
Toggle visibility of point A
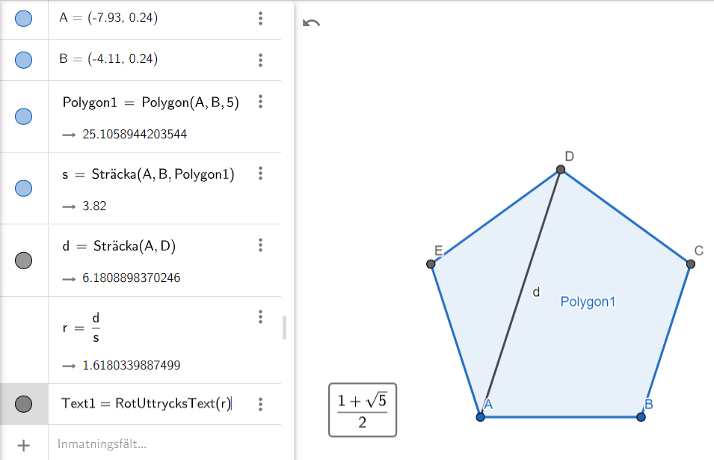pos(23,19)
